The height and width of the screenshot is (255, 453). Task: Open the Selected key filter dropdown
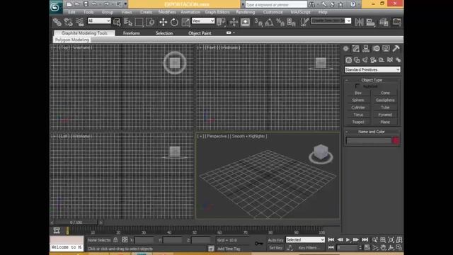305,240
